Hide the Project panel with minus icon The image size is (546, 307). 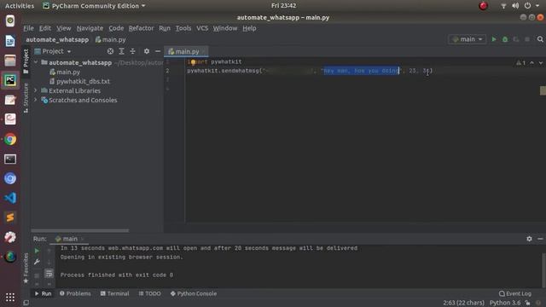click(x=158, y=51)
